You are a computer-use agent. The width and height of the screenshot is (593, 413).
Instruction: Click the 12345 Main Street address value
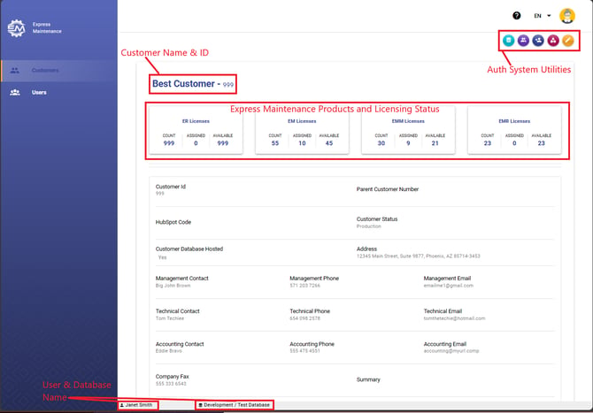coord(419,256)
